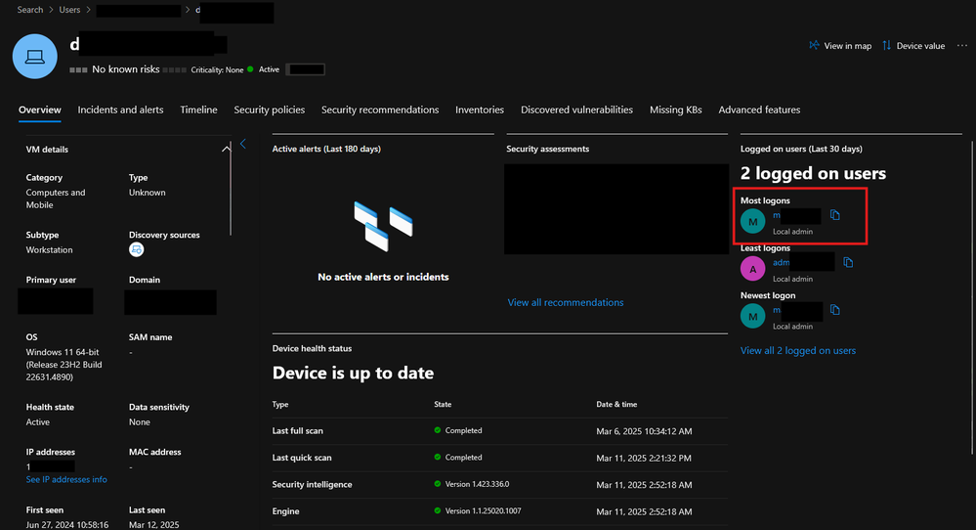
Task: Click Version 1.423.336.0 text
Action: (x=477, y=484)
